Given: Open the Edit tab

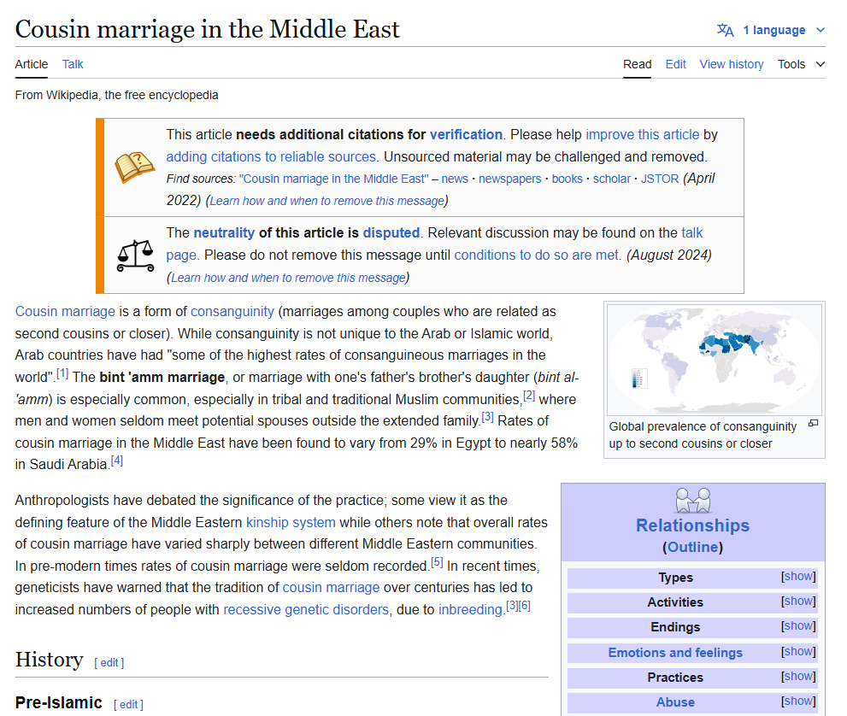Looking at the screenshot, I should [x=675, y=64].
